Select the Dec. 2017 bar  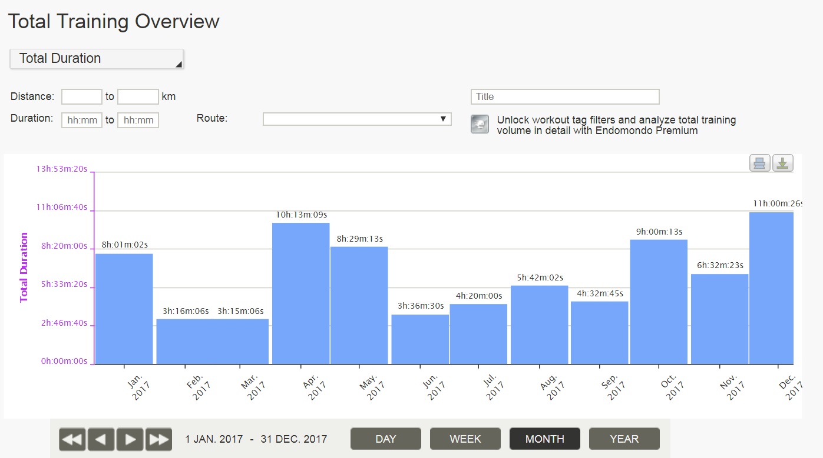click(x=772, y=288)
